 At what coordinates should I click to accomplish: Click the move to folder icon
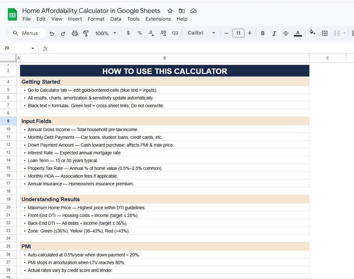point(182,11)
